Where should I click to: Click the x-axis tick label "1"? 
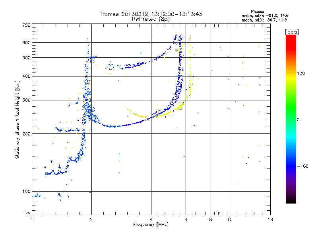click(x=32, y=219)
